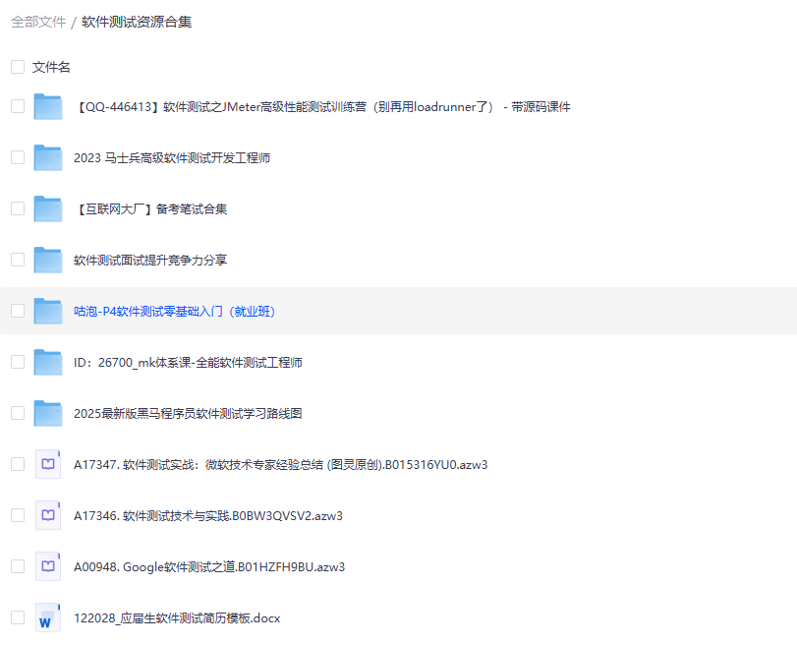Click the Word icon for 应届生软件测试简历模板
This screenshot has width=797, height=645.
click(x=47, y=617)
